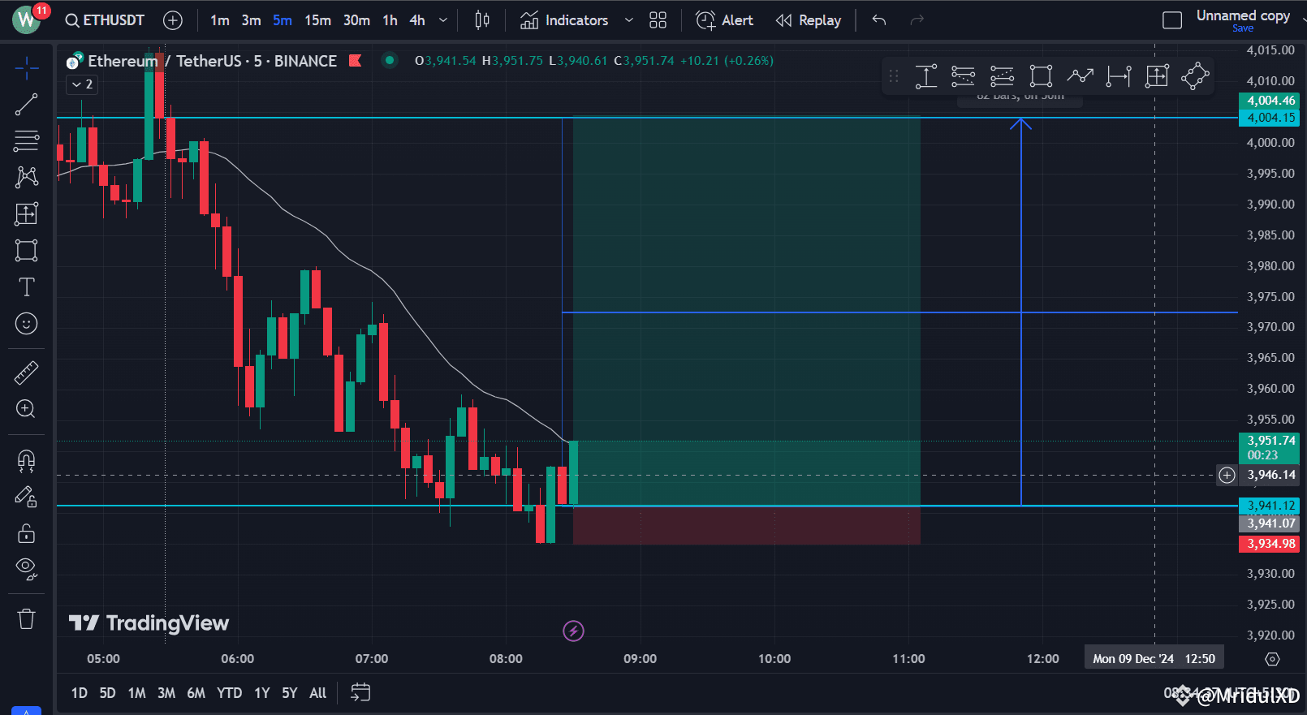Add symbol to compare with plus icon
This screenshot has height=715, width=1307.
pos(173,20)
